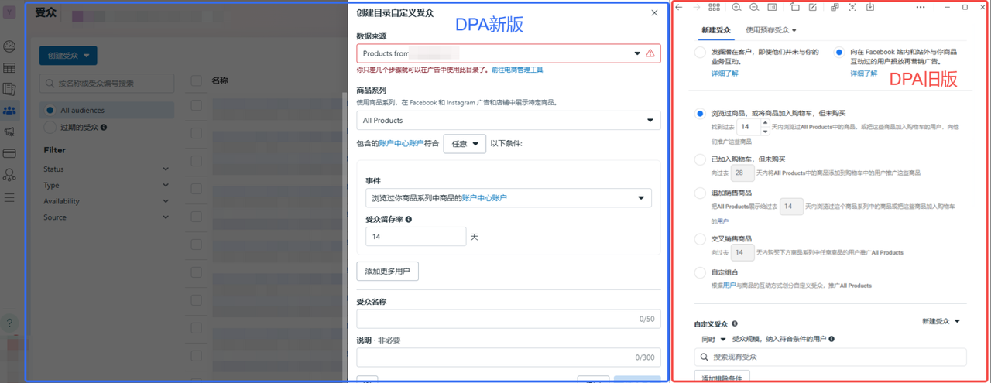Screen dimensions: 991x383
Task: Select the All audiences radio button
Action: [x=50, y=110]
